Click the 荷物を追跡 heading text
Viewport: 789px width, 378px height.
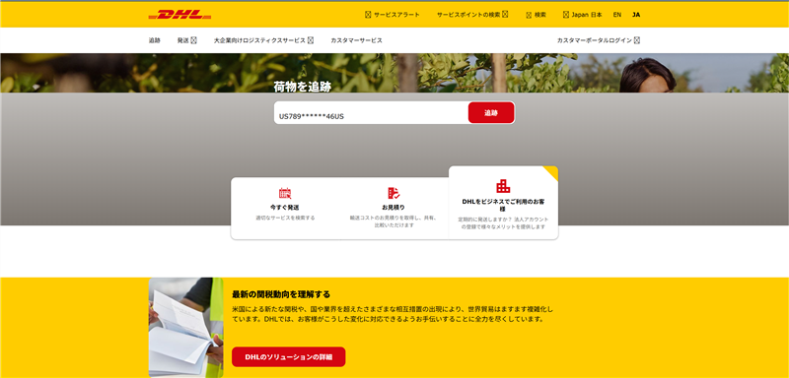point(303,87)
